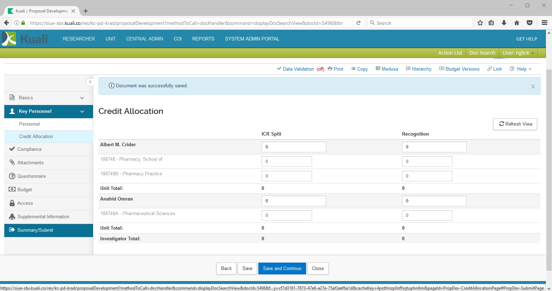
Task: Expand the Basics section
Action: pos(49,98)
